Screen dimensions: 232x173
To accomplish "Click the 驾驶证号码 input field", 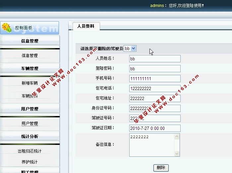I will [155, 118].
